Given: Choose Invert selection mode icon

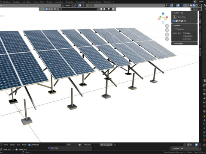Looking at the screenshot, I should [x=182, y=21].
